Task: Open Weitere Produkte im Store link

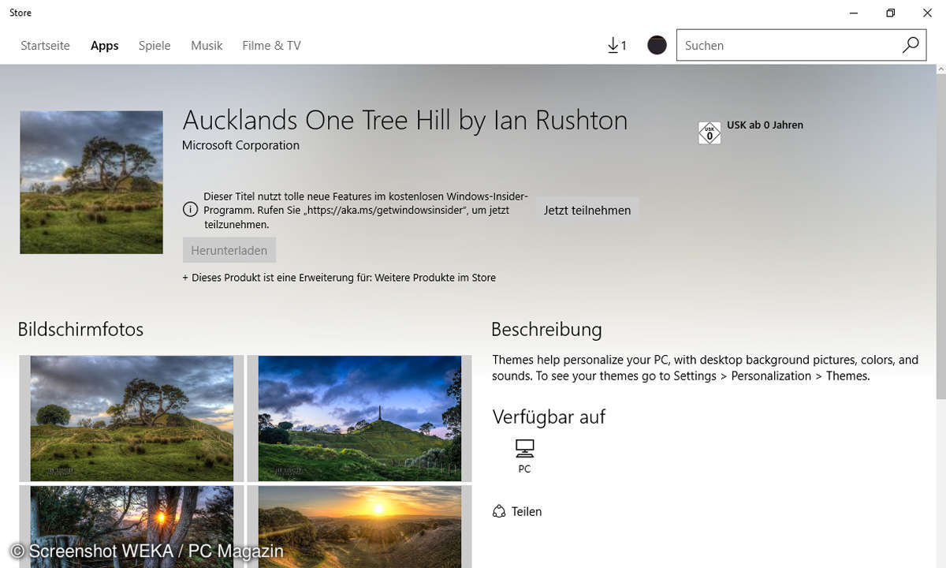Action: click(435, 278)
